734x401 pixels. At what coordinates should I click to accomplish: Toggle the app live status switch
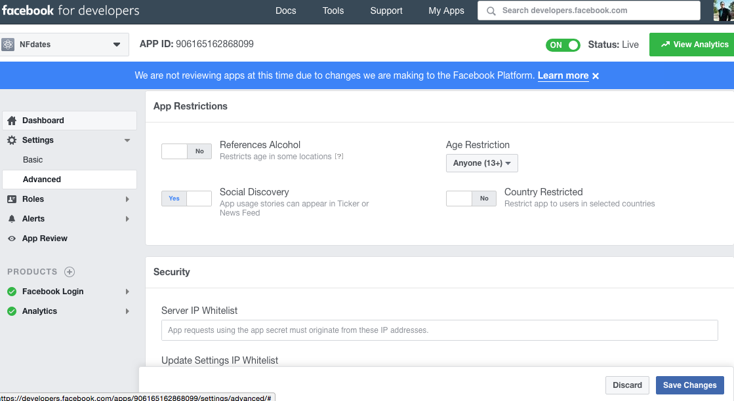click(x=563, y=45)
